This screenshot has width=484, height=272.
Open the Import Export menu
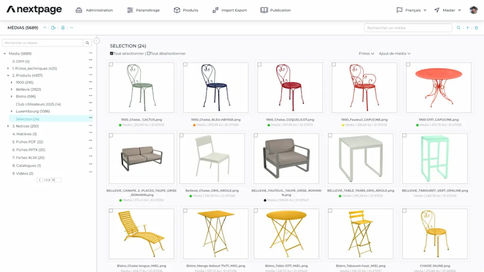click(229, 10)
